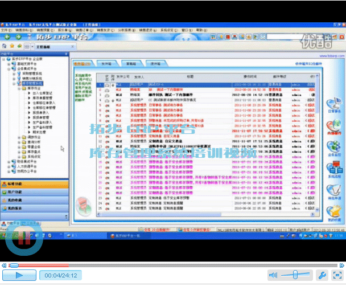Screen dimensions: 346x286
Task: Click the yellow star favorites icon
Action: [x=13, y=45]
